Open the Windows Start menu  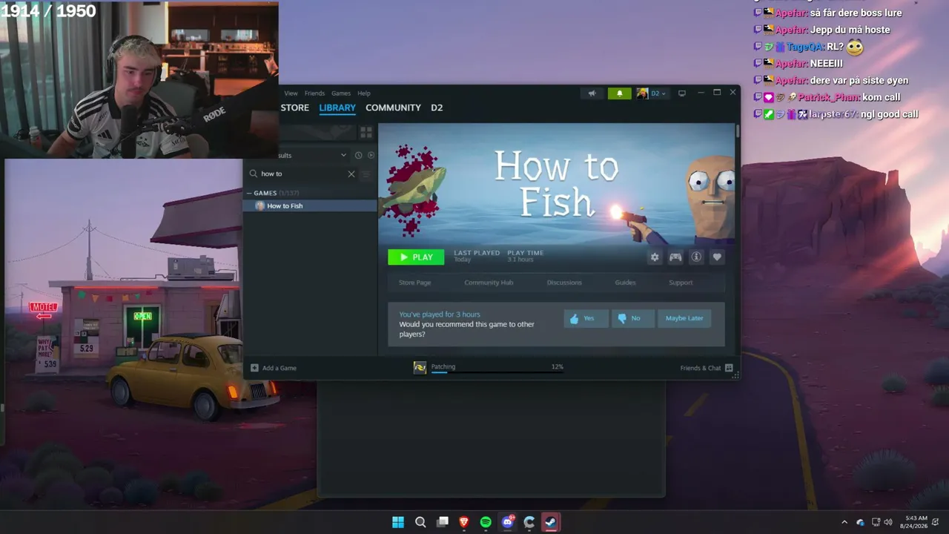pyautogui.click(x=398, y=522)
